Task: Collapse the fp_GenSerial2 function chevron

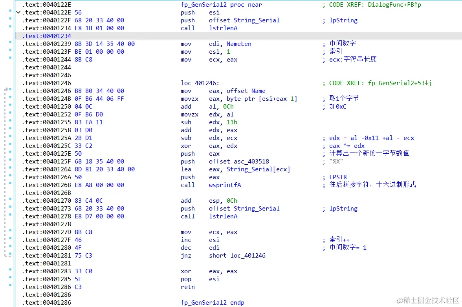Action: pyautogui.click(x=18, y=13)
